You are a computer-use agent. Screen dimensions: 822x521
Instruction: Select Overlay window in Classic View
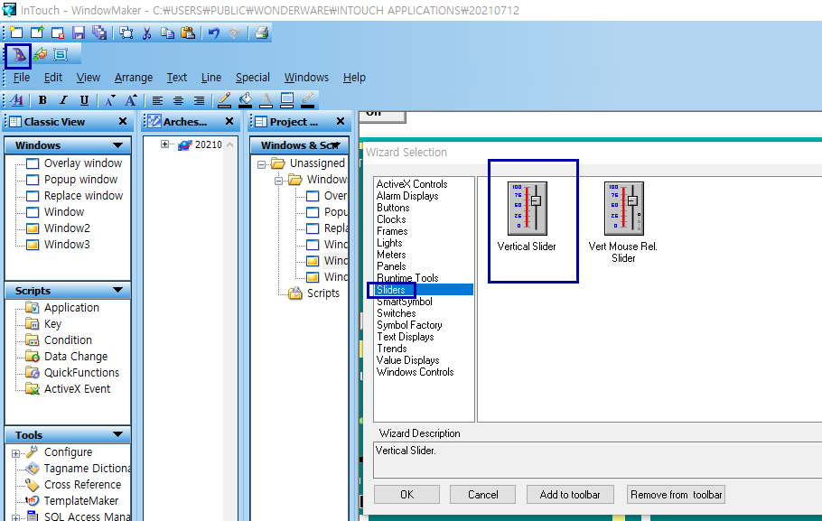pos(83,163)
